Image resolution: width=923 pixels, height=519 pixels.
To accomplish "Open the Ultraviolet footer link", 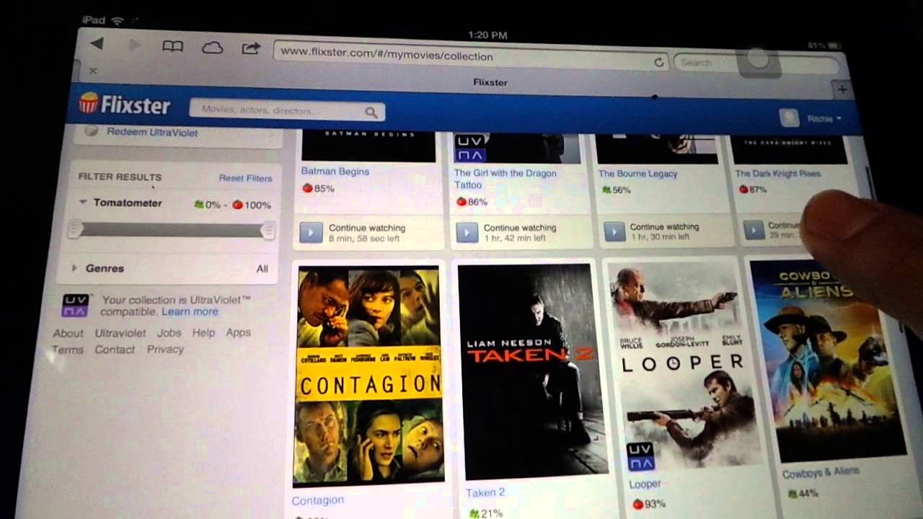I will tap(120, 333).
